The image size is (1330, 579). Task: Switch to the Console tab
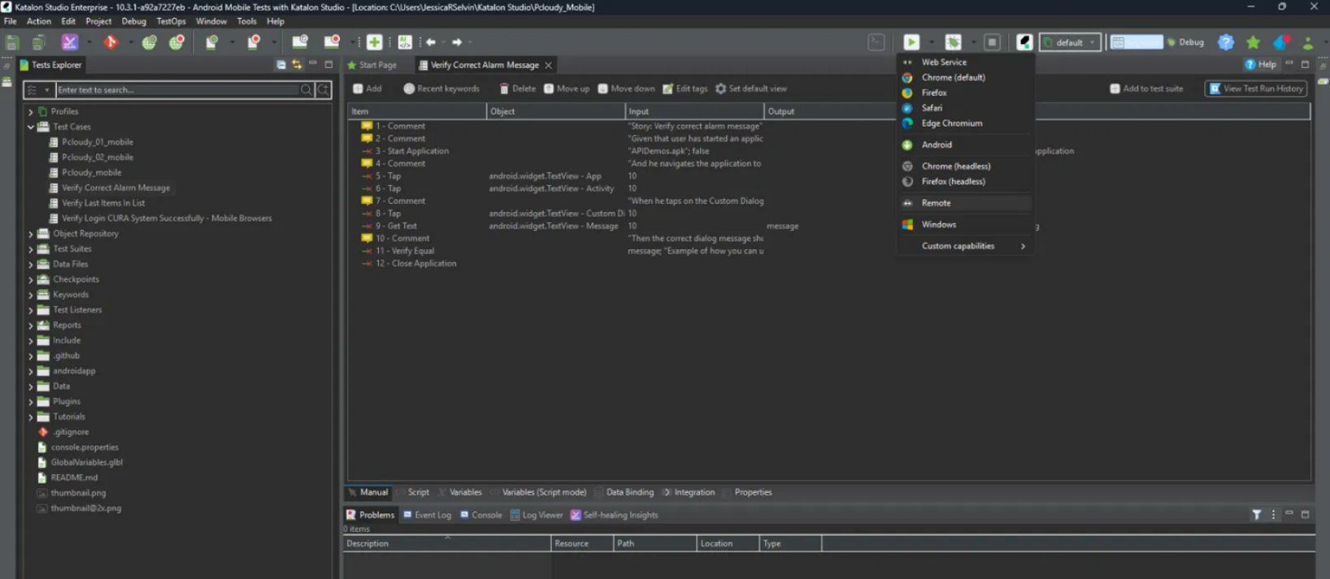coord(481,515)
